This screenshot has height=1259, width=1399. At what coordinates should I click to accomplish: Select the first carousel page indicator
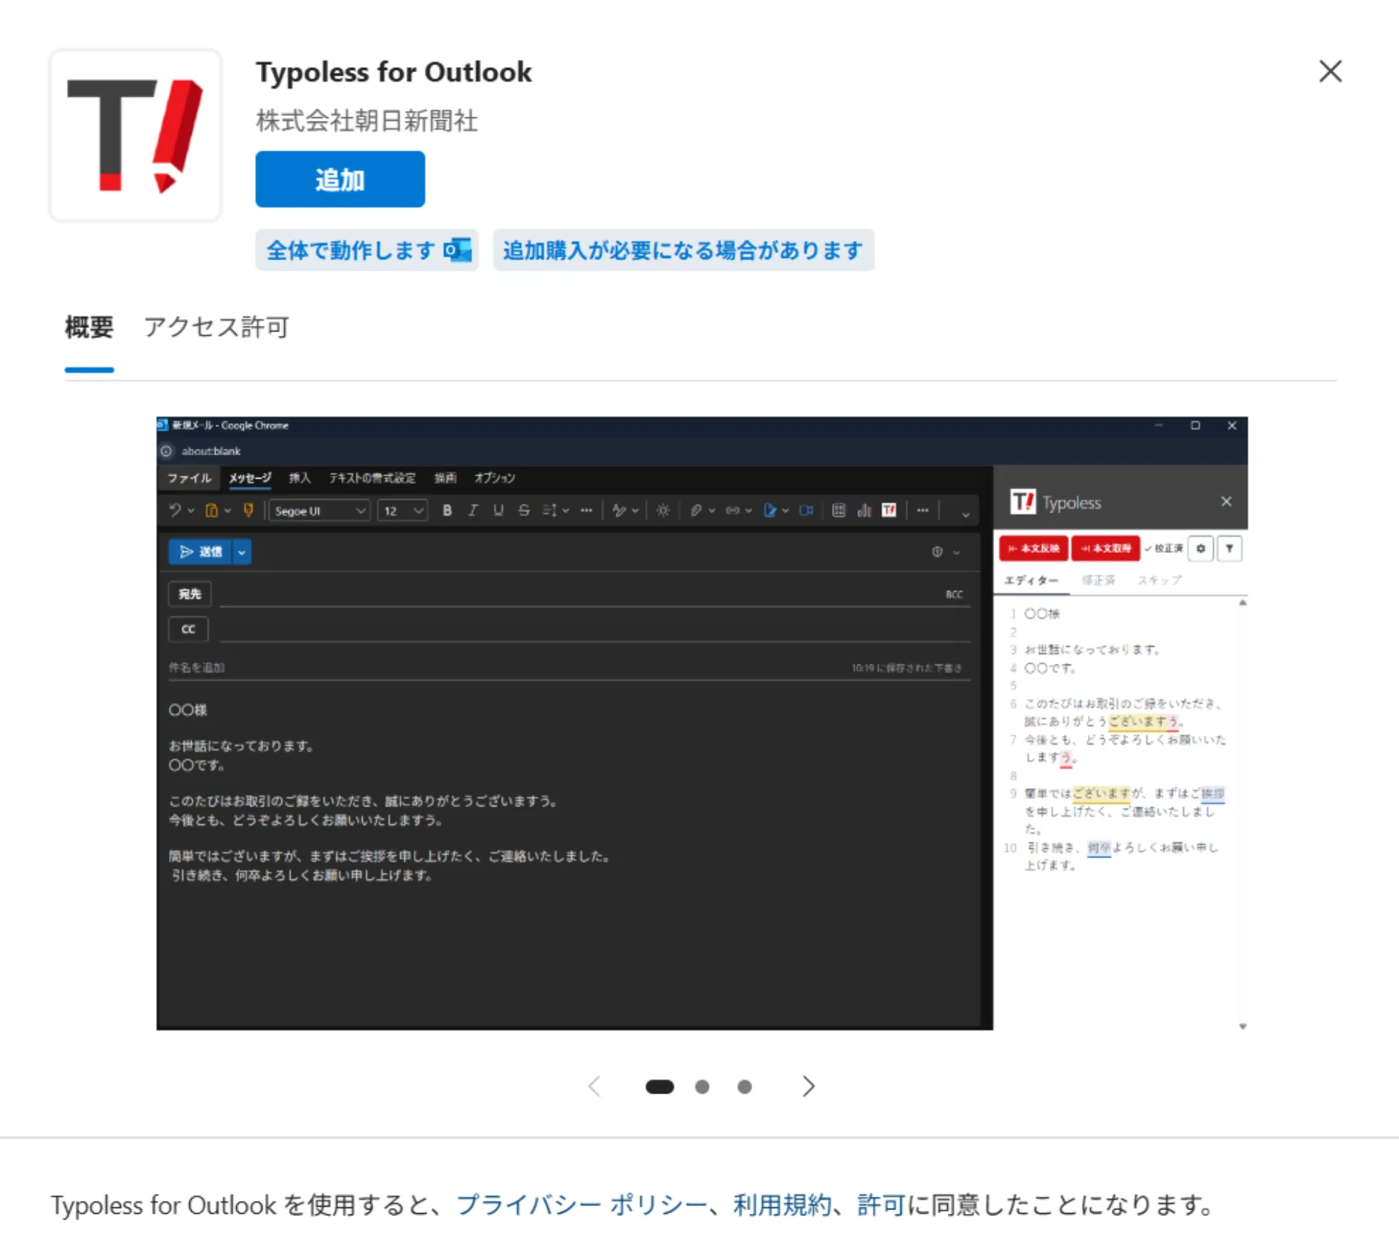point(659,1087)
